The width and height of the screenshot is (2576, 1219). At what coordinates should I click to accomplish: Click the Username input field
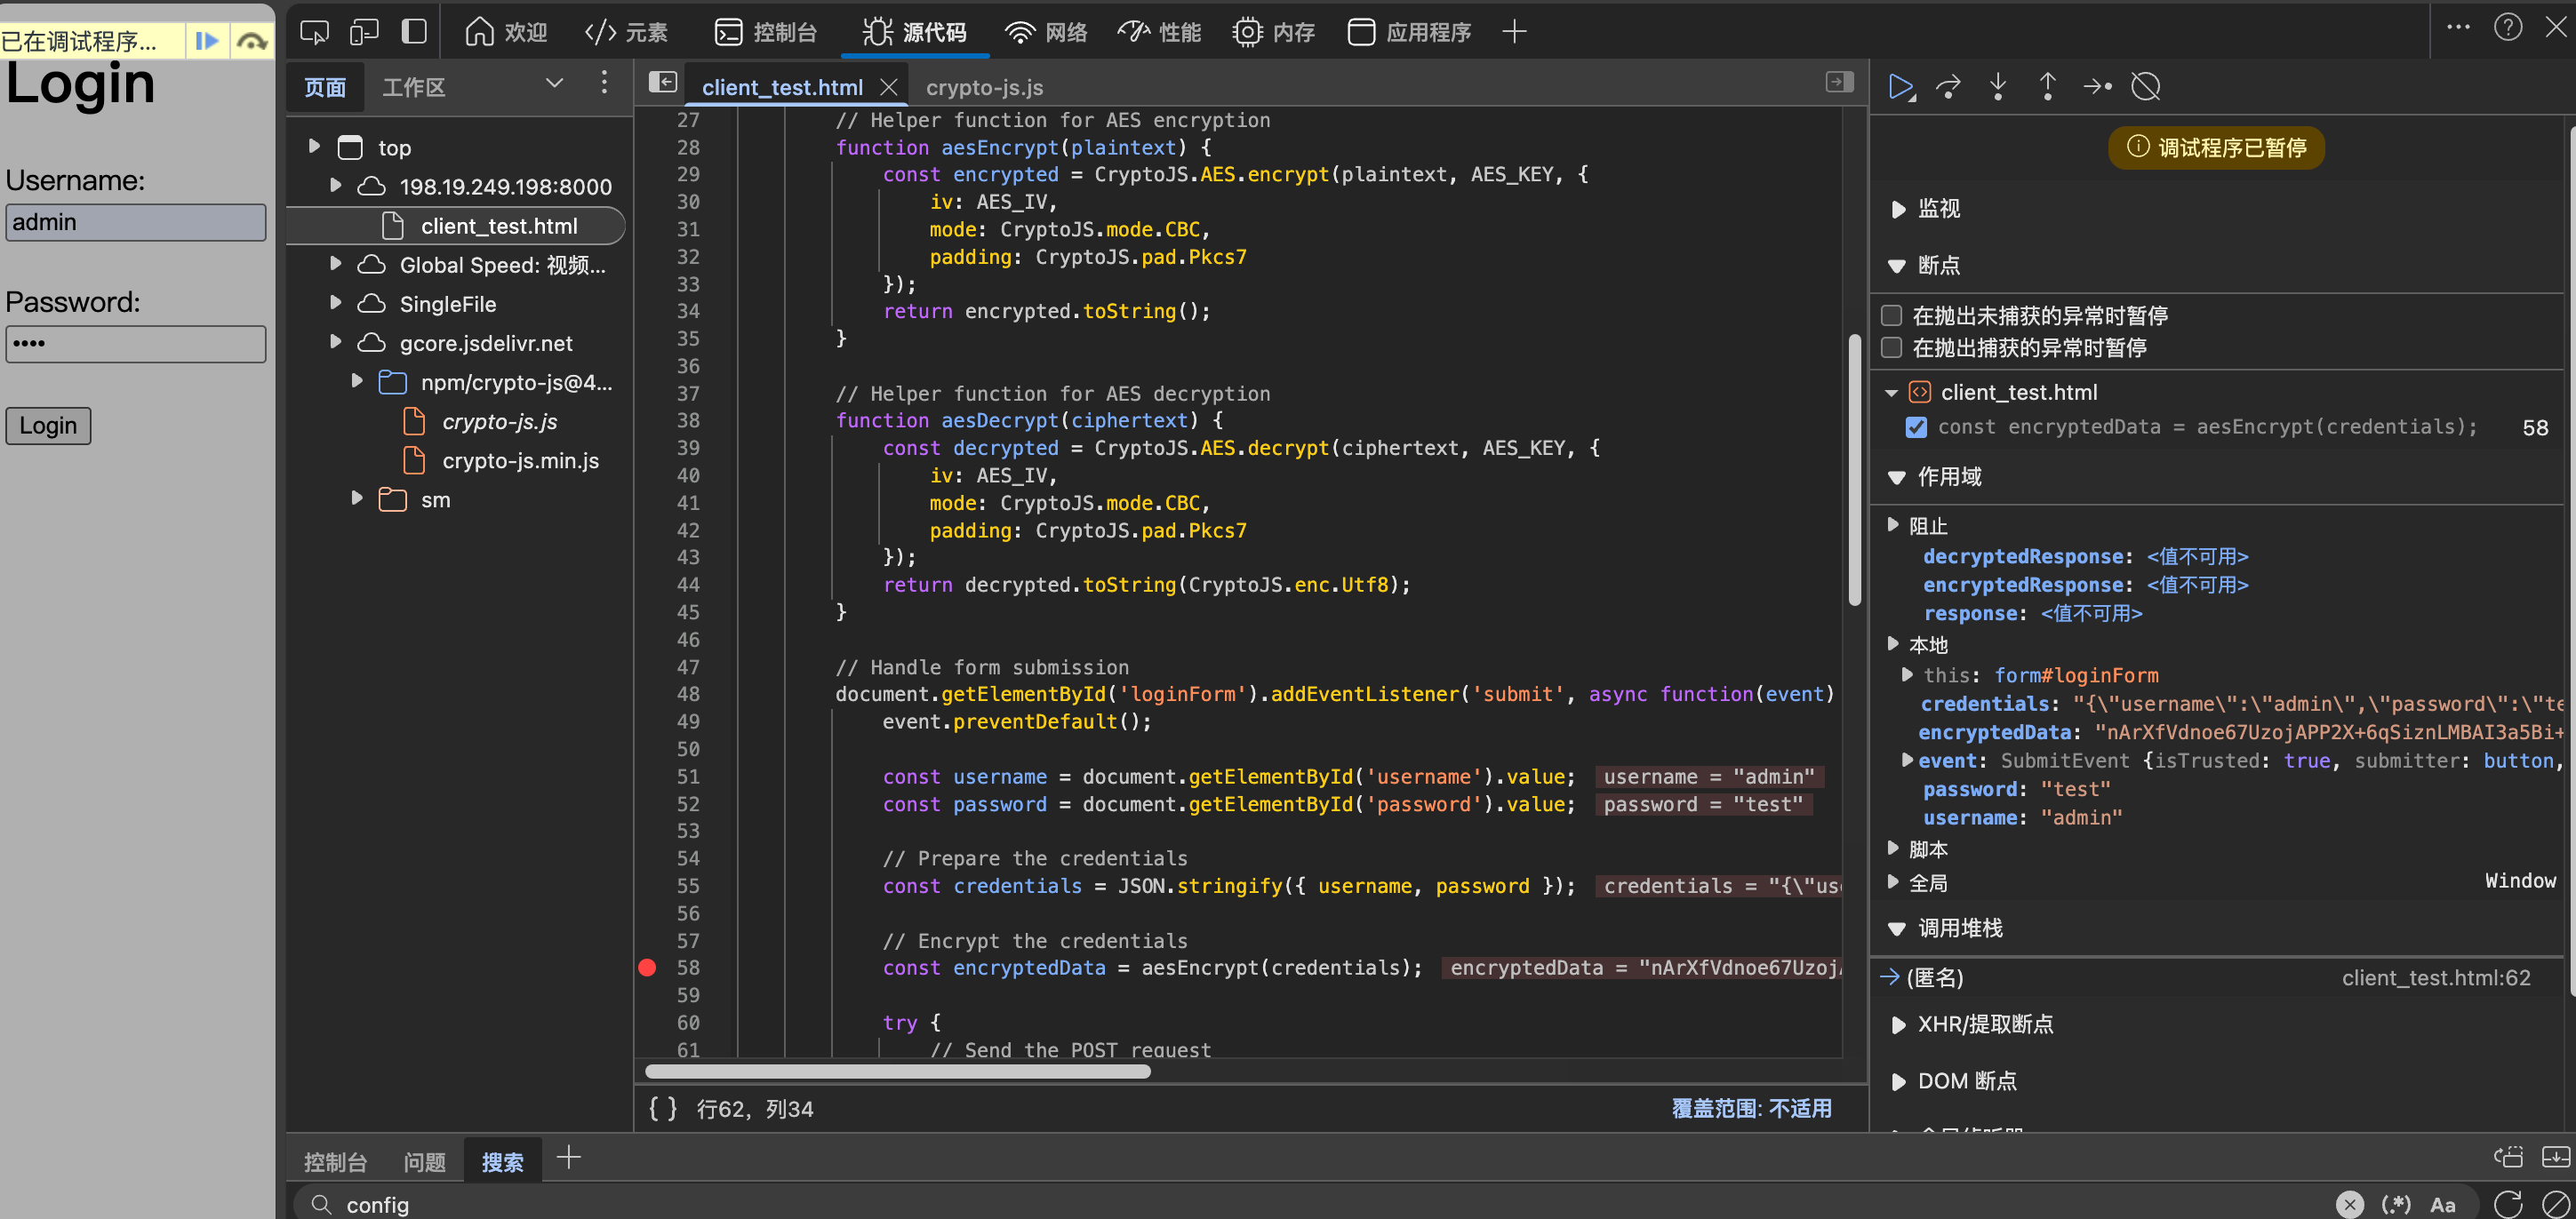coord(136,222)
